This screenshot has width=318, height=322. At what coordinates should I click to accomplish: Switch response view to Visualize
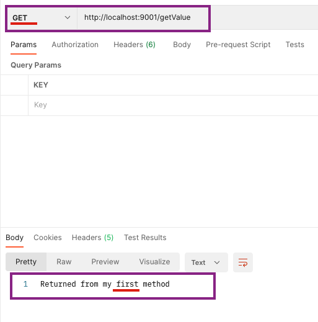pyautogui.click(x=154, y=262)
